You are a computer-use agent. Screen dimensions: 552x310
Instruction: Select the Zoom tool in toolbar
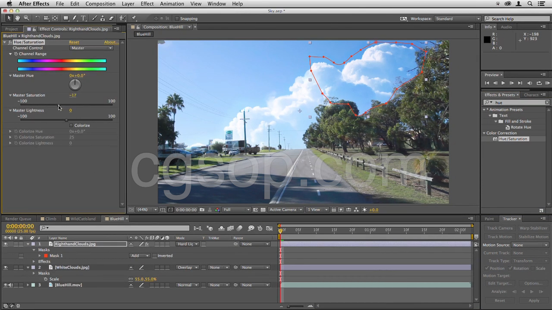coord(26,18)
